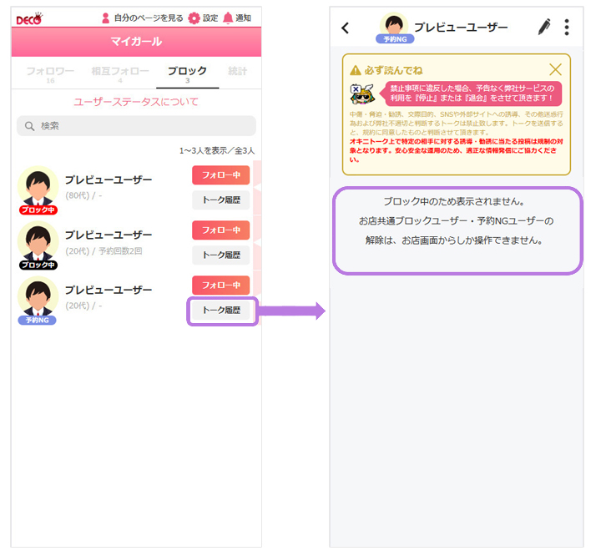The image size is (601, 556).
Task: Open the three-dot more options menu
Action: click(567, 27)
